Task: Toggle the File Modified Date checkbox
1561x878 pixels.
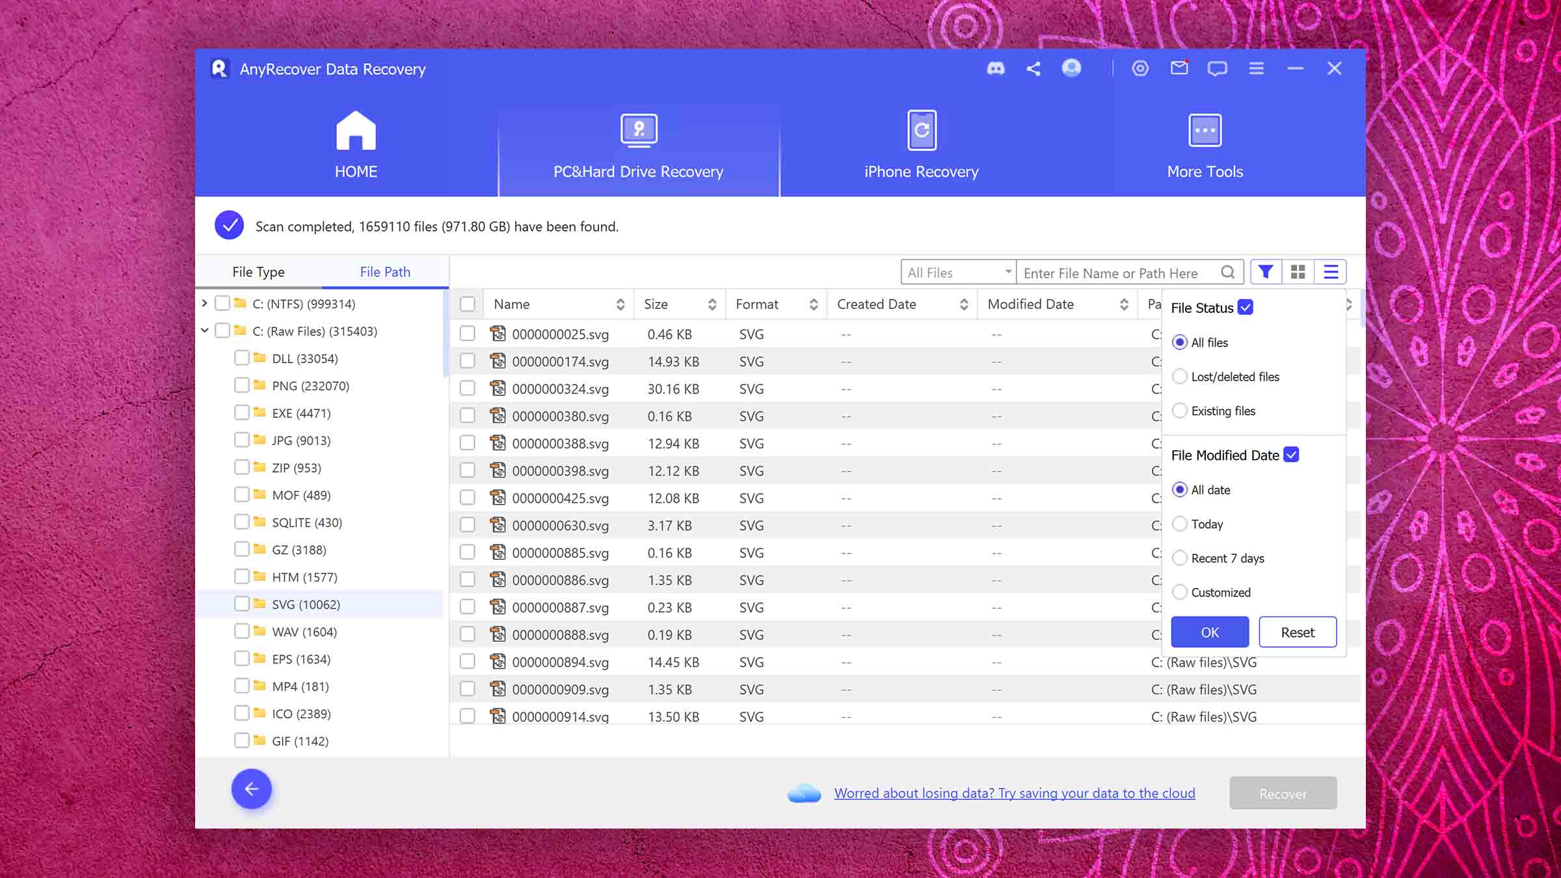Action: [1292, 455]
